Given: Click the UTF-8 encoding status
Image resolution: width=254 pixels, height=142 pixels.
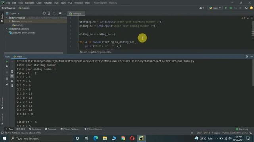Looking at the screenshot, I should click(207, 133).
